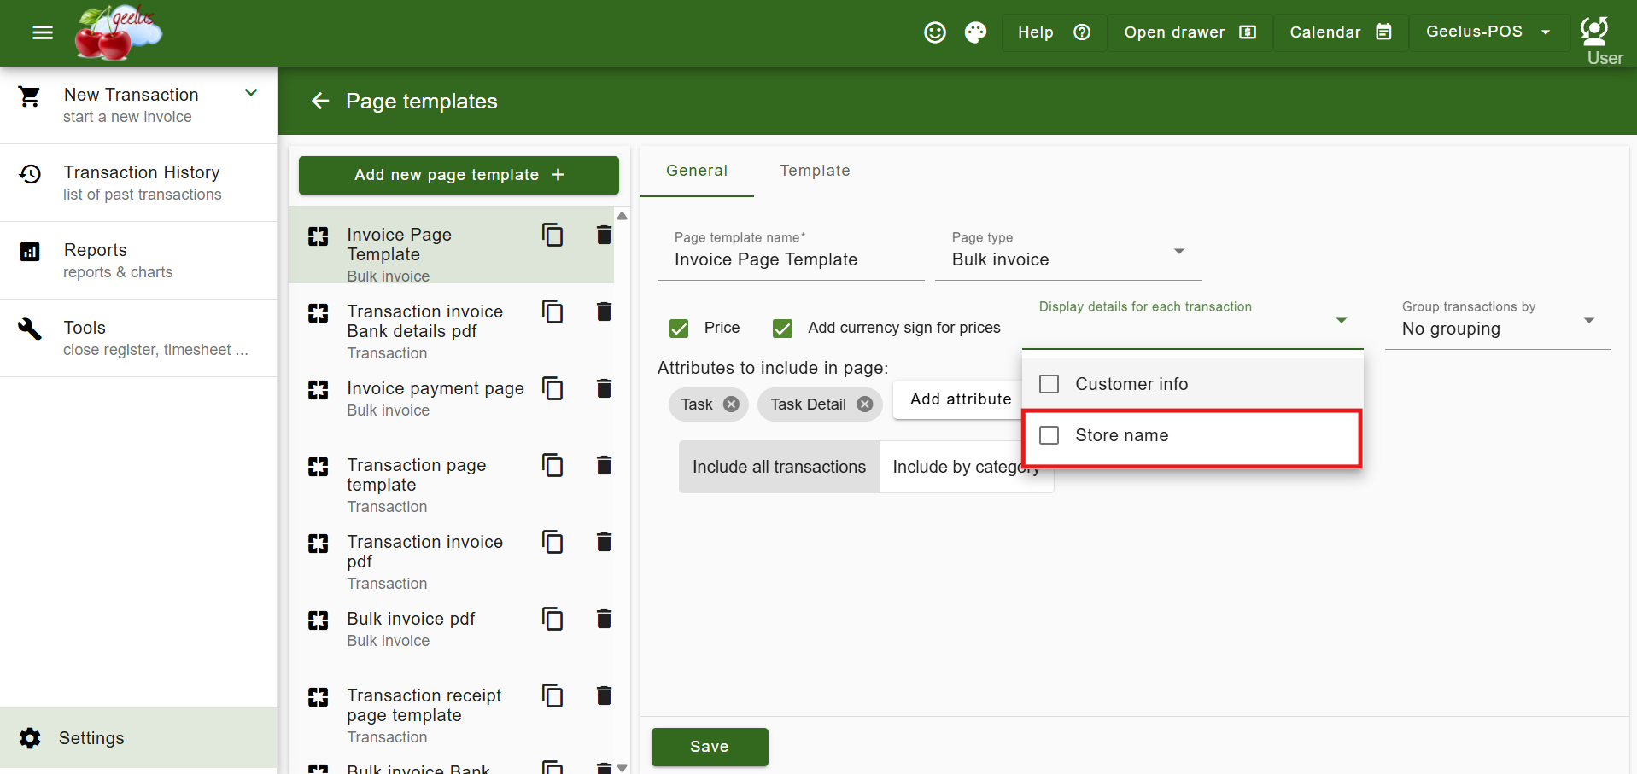
Task: Remove the Task attribute chip
Action: tap(731, 404)
